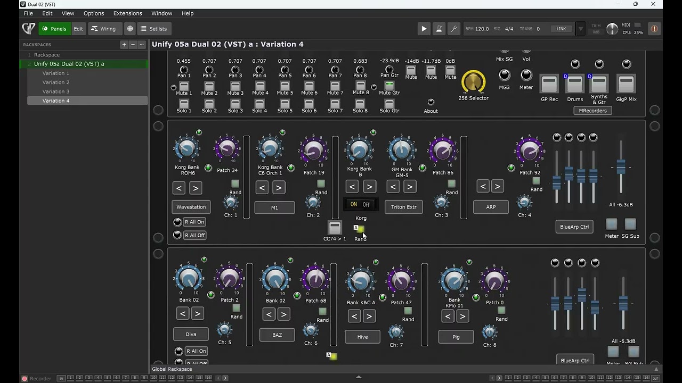
Task: Toggle the Mute 1 switch
Action: click(x=184, y=86)
